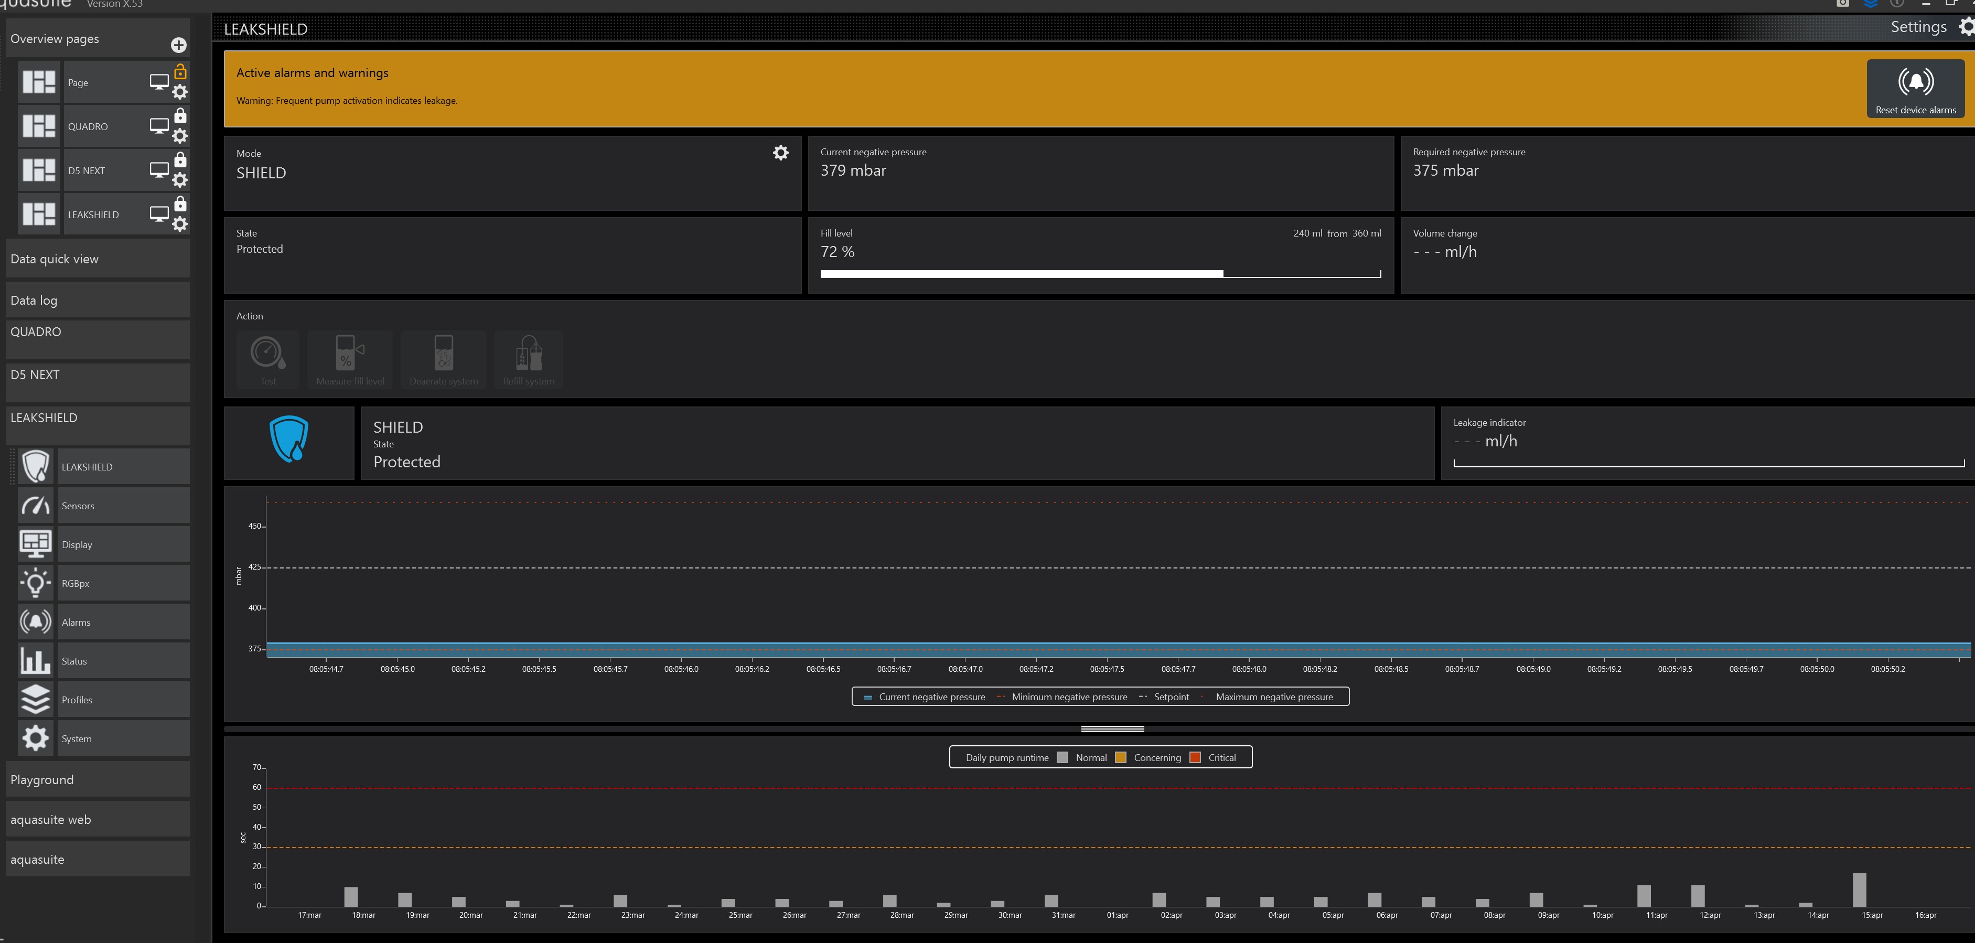Viewport: 1975px width, 943px height.
Task: Toggle the lock on QUADRO overview page
Action: 180,116
